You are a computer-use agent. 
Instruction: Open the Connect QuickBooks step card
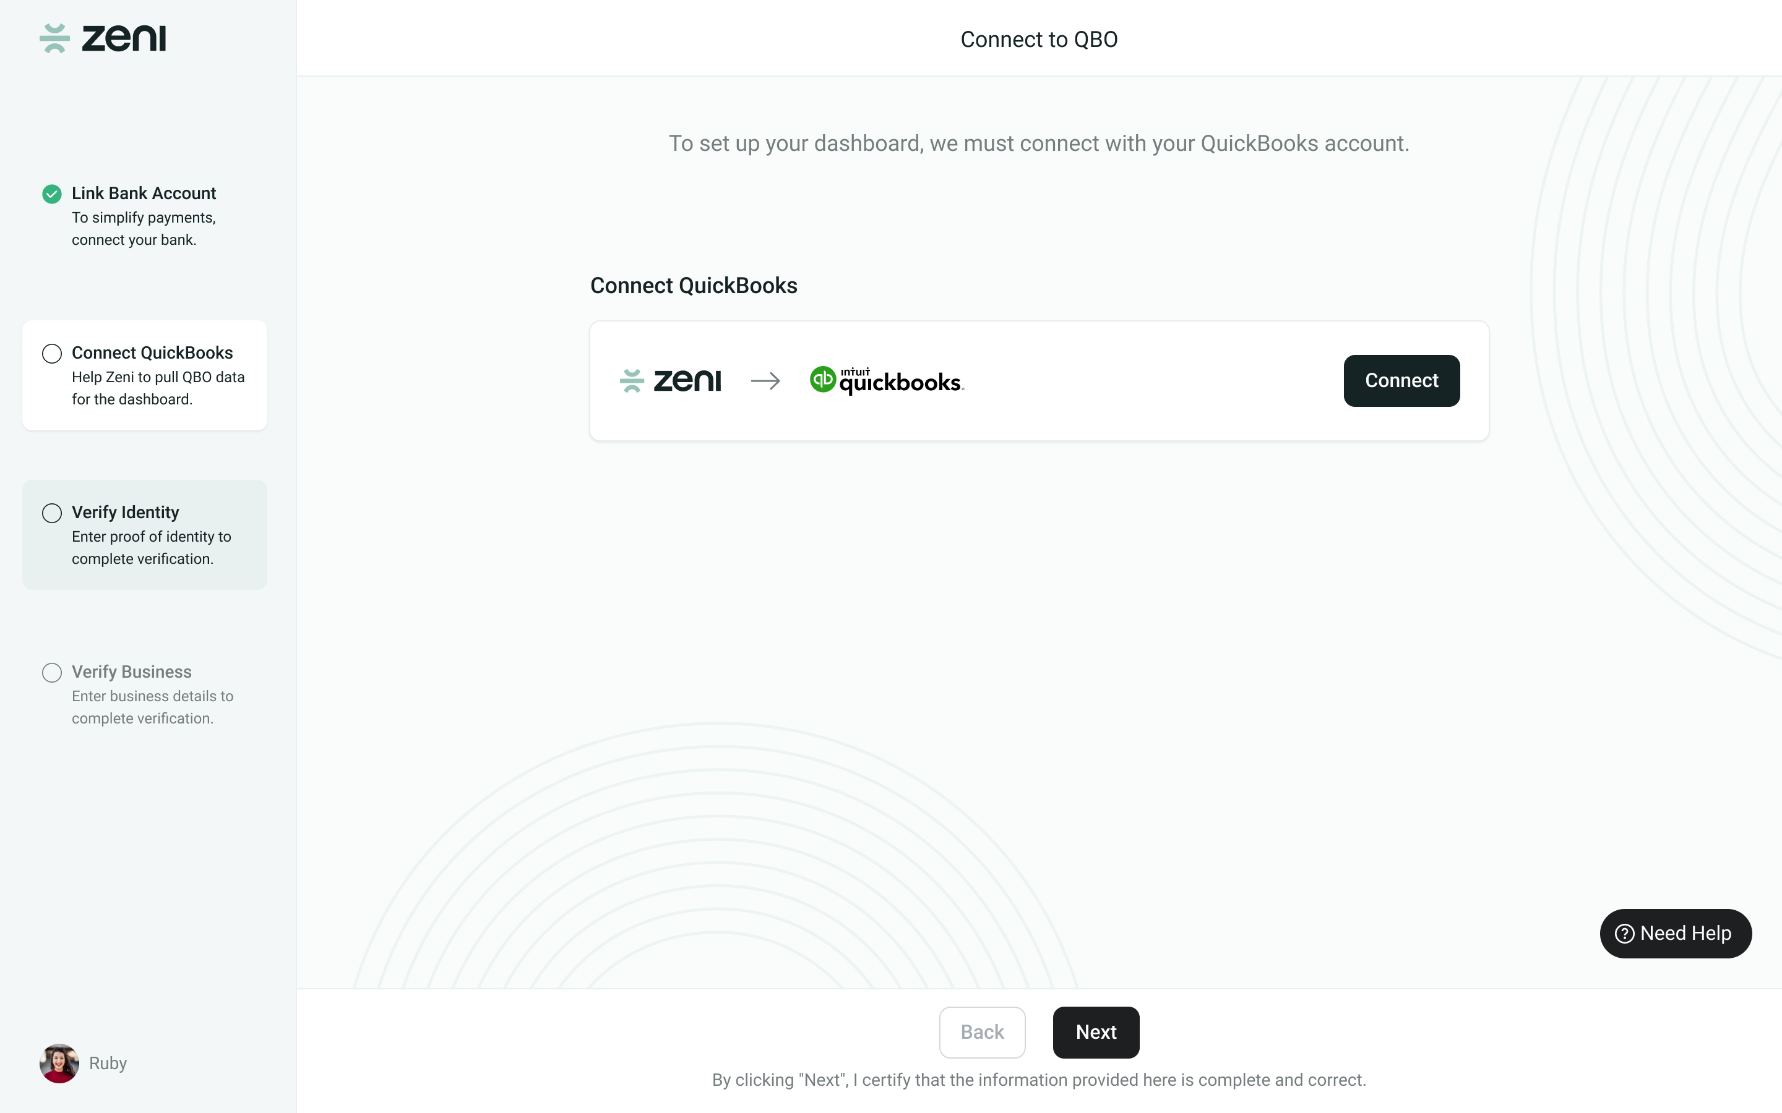click(x=144, y=375)
